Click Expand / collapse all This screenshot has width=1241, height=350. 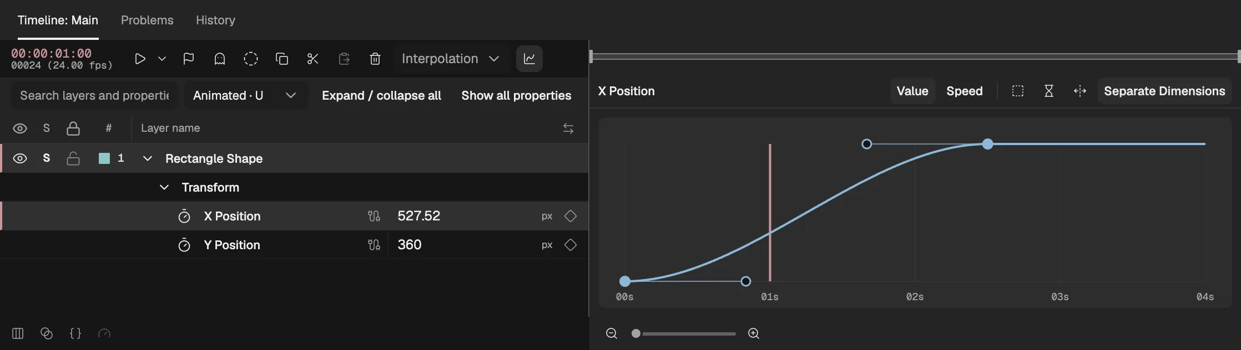[x=381, y=95]
